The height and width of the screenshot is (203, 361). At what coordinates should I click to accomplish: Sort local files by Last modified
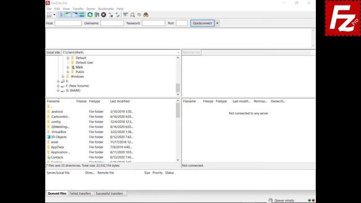(120, 101)
